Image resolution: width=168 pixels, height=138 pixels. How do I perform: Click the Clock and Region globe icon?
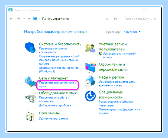click(x=91, y=81)
